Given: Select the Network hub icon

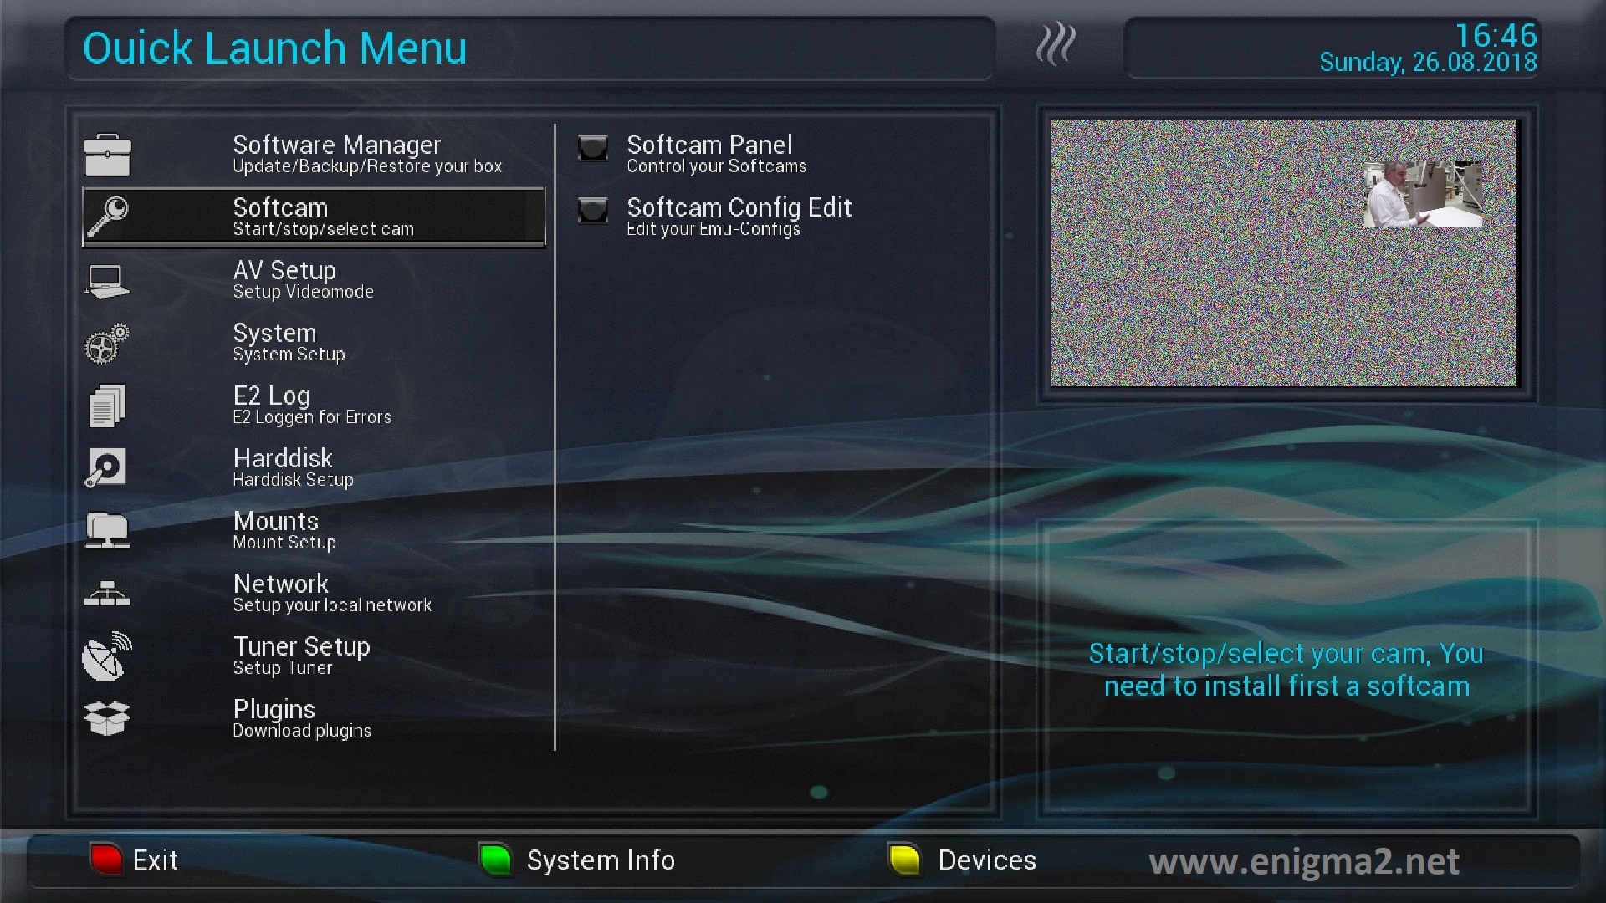Looking at the screenshot, I should [107, 593].
